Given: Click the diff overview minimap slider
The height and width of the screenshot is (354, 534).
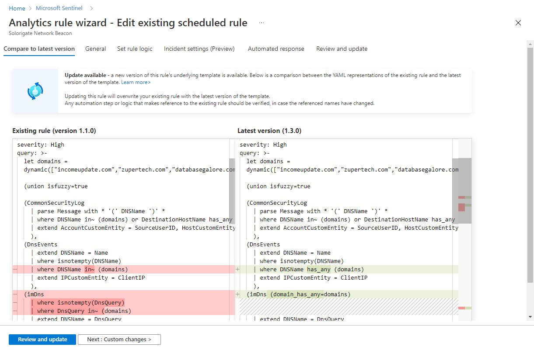Looking at the screenshot, I should [x=465, y=191].
